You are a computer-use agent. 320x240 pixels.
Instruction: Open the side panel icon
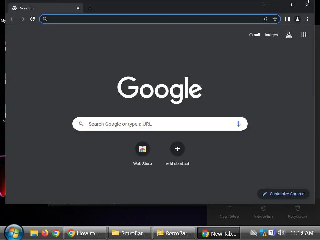287,19
